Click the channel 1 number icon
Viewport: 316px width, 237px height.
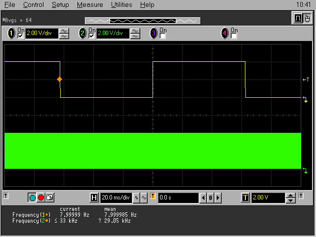(12, 34)
